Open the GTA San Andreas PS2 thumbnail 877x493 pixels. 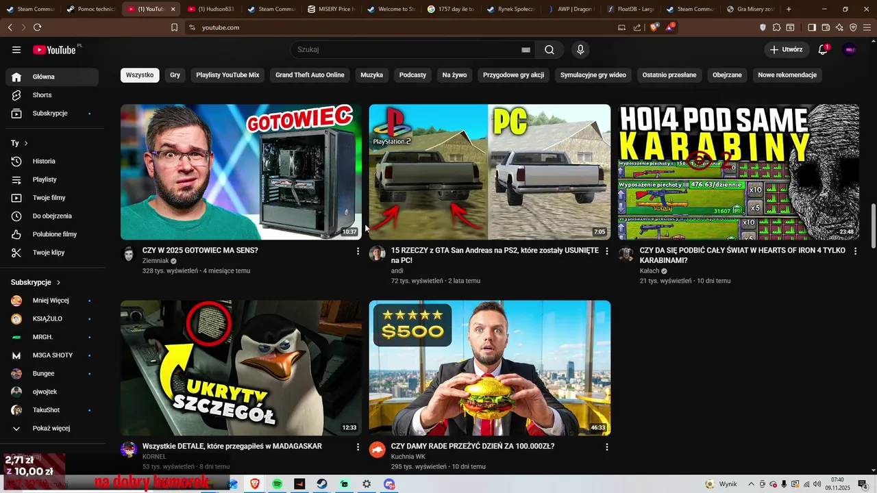coord(490,172)
